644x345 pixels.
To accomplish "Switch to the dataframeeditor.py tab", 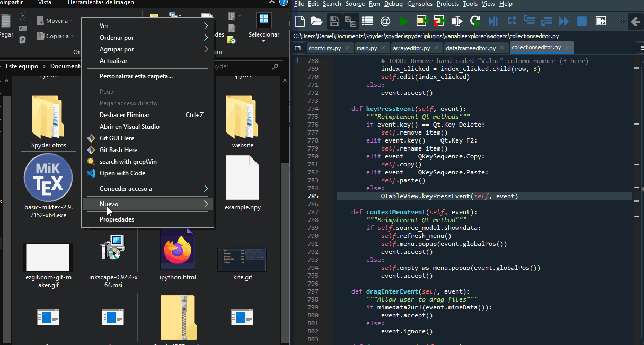I will pyautogui.click(x=471, y=48).
